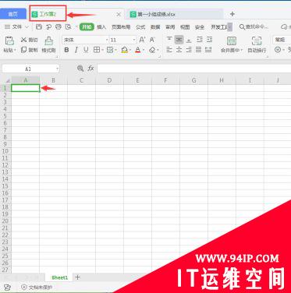Viewport: 291px width, 293px height.
Task: Toggle Italic text formatting
Action: tap(76, 50)
